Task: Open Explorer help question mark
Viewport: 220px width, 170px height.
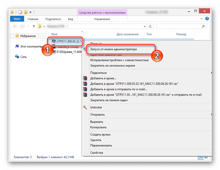Action: point(207,19)
